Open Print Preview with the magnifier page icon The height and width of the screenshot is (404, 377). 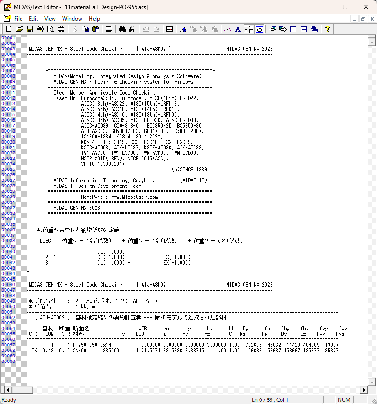coord(51,29)
